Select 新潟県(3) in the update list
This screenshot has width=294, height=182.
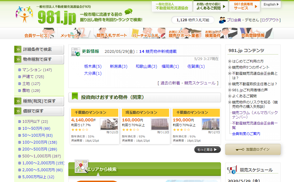[119, 66]
